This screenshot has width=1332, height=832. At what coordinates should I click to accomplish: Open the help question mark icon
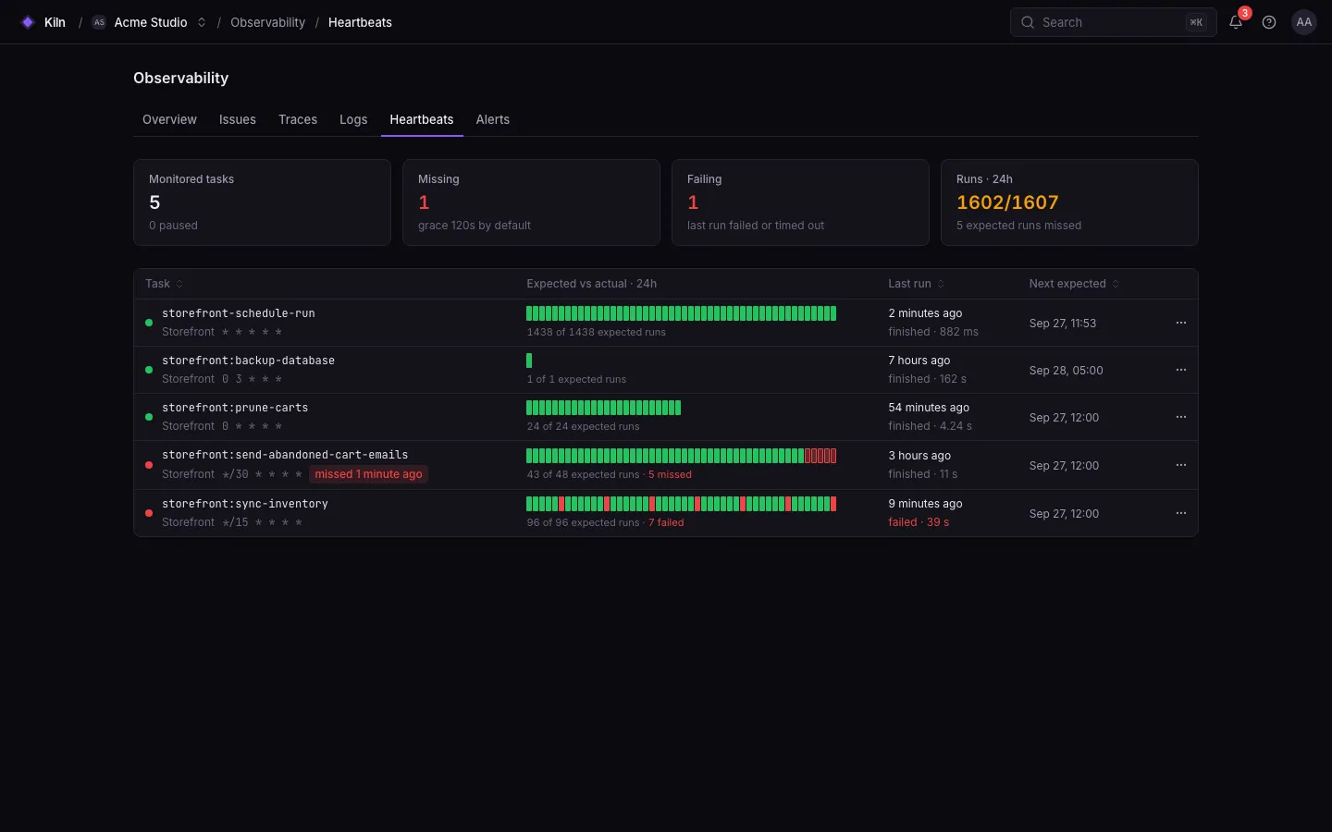coord(1269,22)
